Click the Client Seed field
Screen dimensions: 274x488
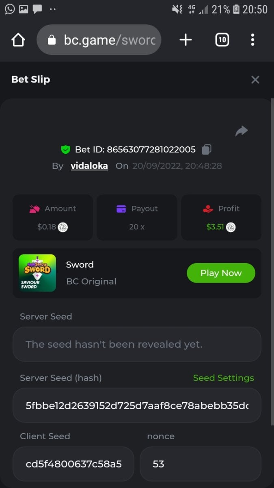tap(73, 464)
